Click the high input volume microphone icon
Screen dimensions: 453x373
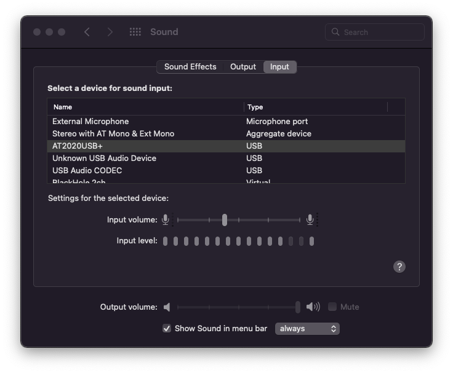click(310, 220)
